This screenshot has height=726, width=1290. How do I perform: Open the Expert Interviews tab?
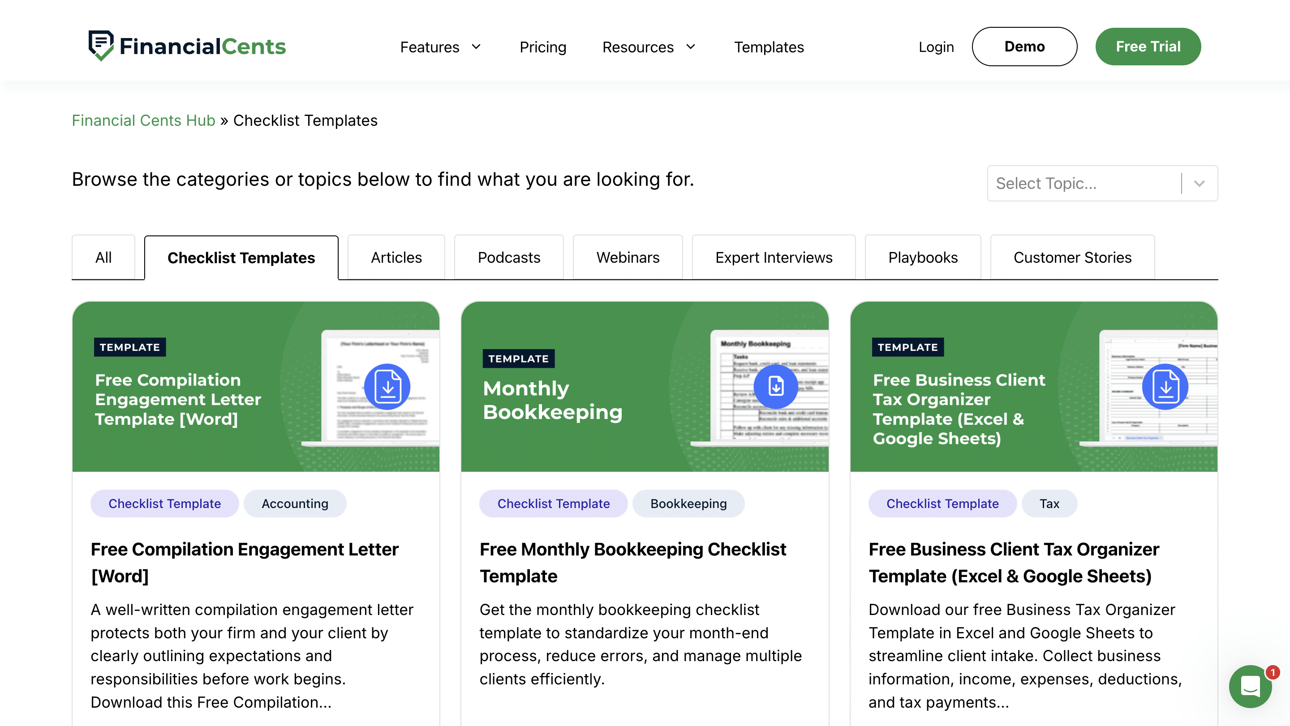coord(773,257)
